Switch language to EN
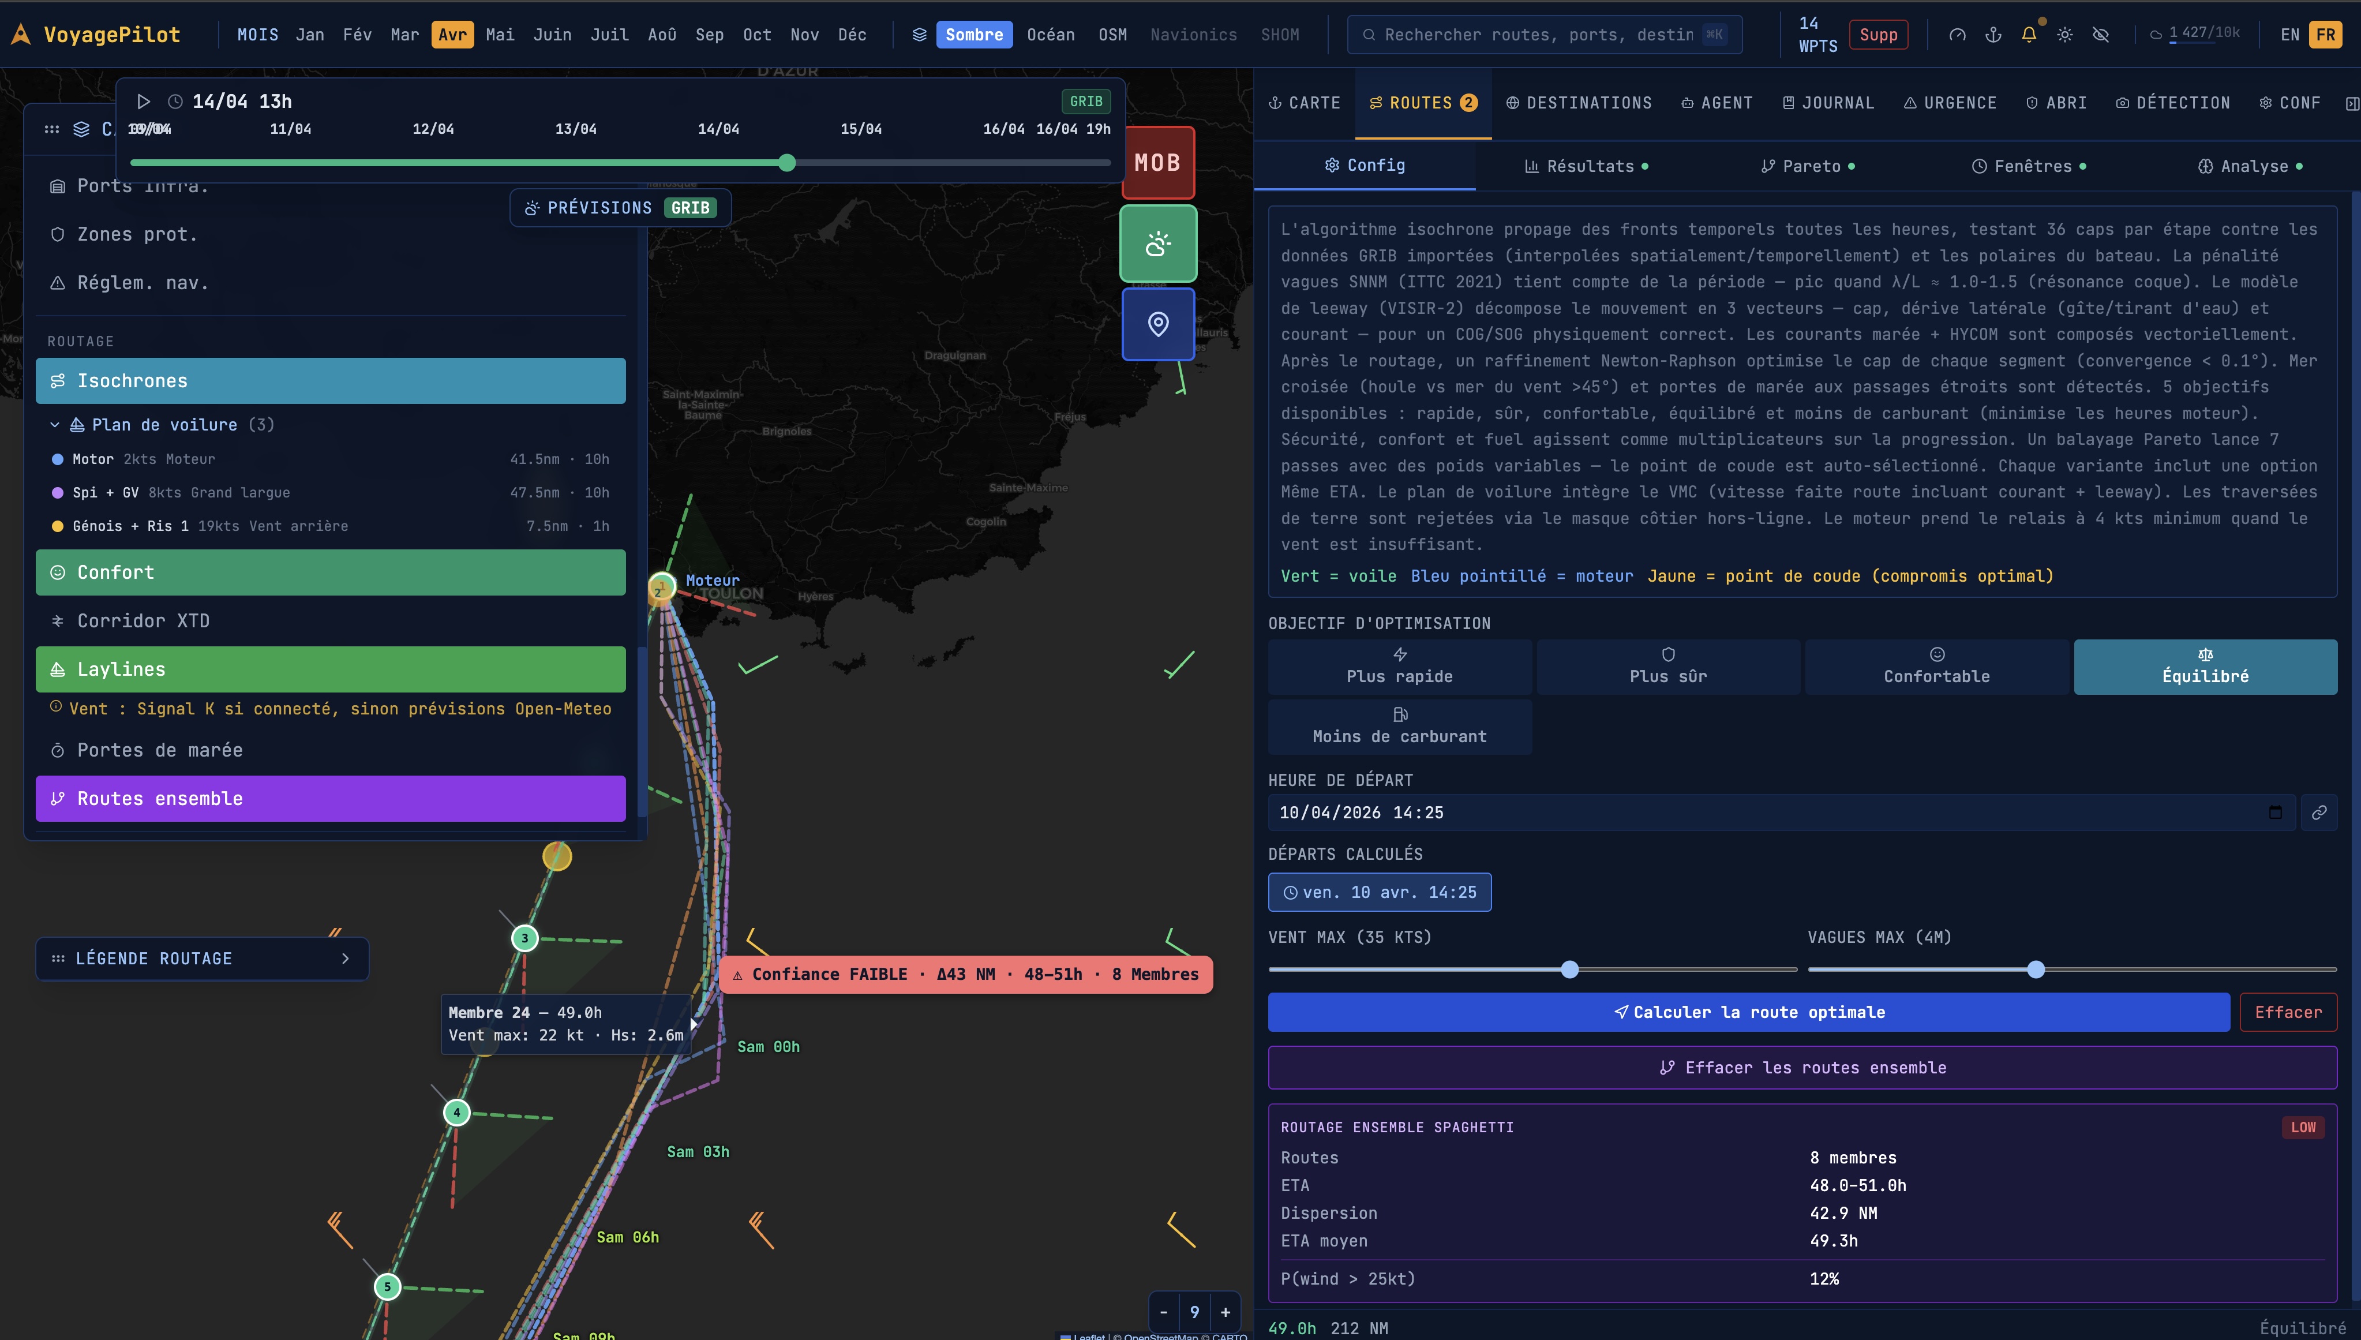 2289,35
